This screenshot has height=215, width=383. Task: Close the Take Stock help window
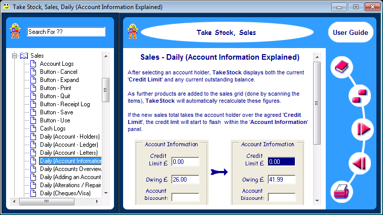(x=372, y=7)
